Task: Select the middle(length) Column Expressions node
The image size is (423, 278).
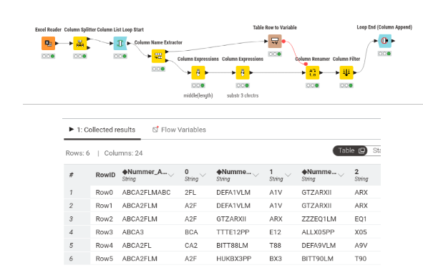Action: click(x=198, y=72)
